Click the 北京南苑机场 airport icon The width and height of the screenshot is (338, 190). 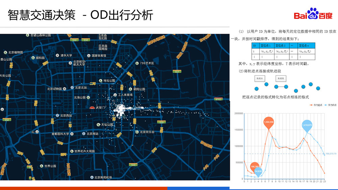(92, 178)
